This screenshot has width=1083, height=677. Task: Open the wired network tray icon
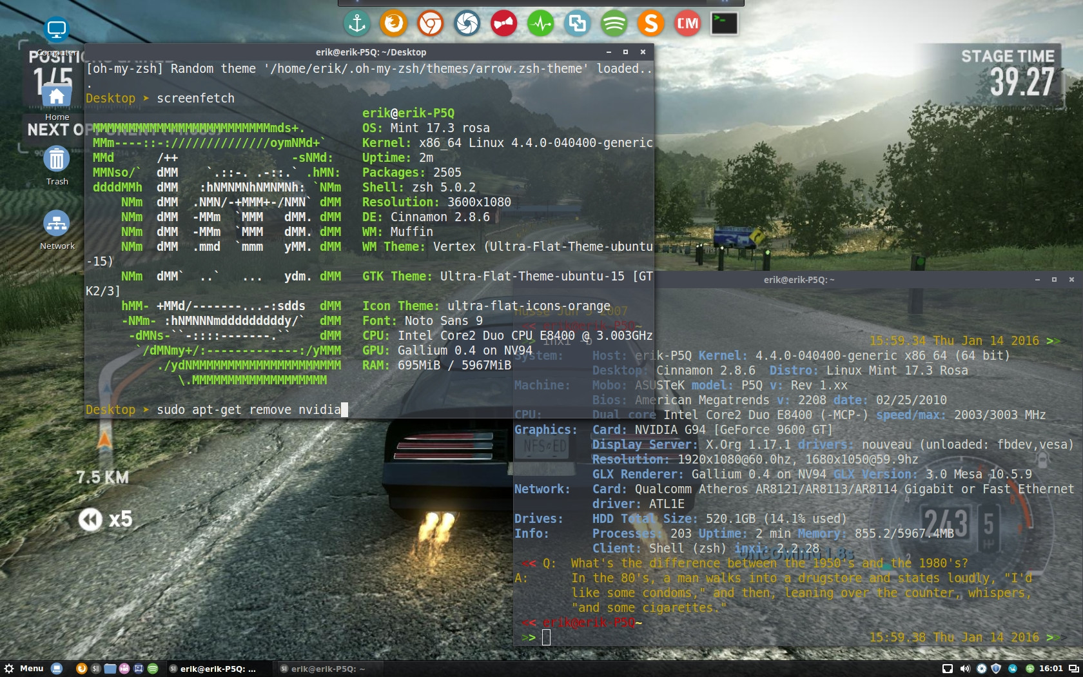pyautogui.click(x=948, y=669)
